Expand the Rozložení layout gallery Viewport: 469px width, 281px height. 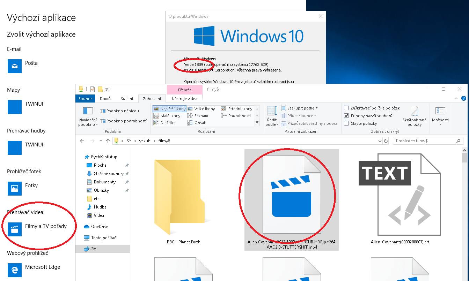pyautogui.click(x=257, y=123)
